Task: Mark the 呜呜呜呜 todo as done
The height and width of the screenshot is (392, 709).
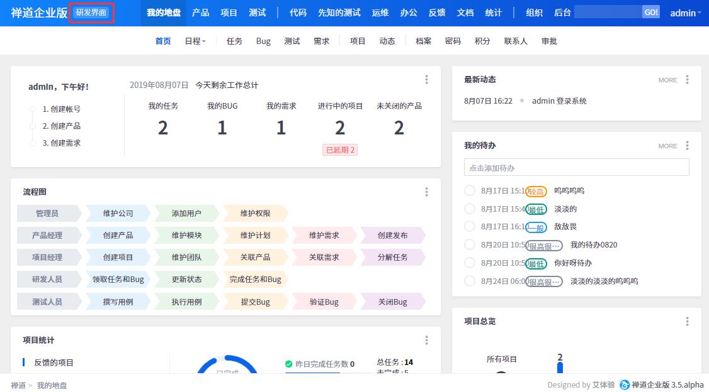Action: (469, 191)
